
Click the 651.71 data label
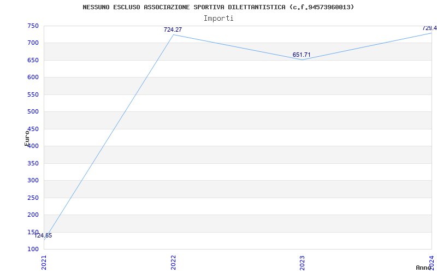point(302,55)
